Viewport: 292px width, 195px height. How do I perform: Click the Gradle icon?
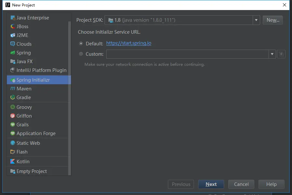pos(13,97)
